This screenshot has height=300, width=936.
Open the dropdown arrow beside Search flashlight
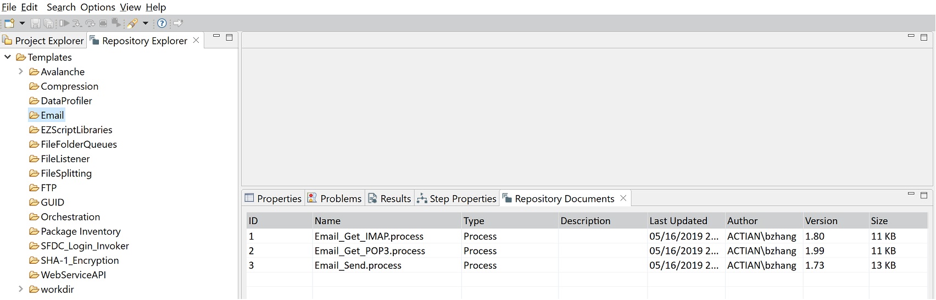click(x=146, y=23)
